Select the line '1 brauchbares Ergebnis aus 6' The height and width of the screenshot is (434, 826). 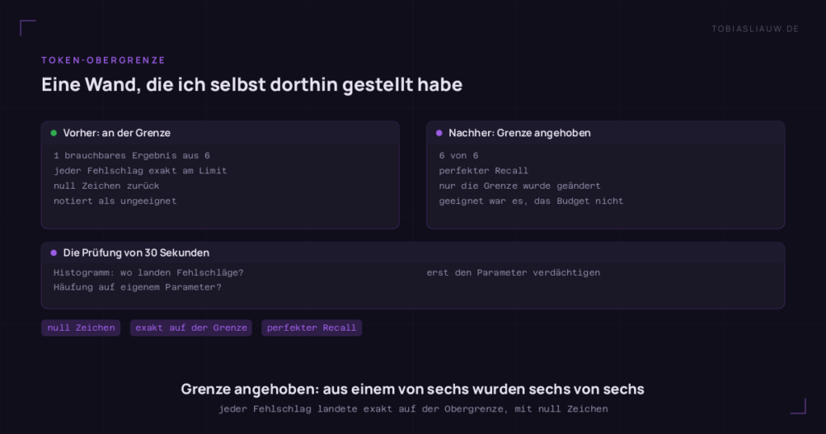[x=131, y=156]
